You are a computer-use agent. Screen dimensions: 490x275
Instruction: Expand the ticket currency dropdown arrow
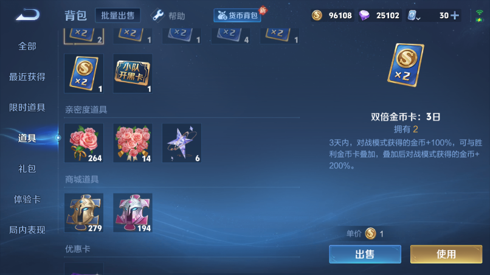(418, 18)
